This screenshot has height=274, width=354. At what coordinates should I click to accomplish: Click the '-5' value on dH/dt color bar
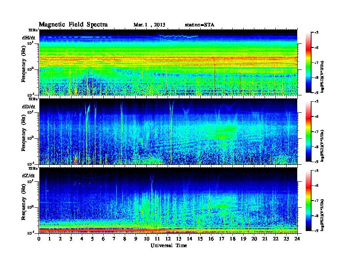coord(316,33)
